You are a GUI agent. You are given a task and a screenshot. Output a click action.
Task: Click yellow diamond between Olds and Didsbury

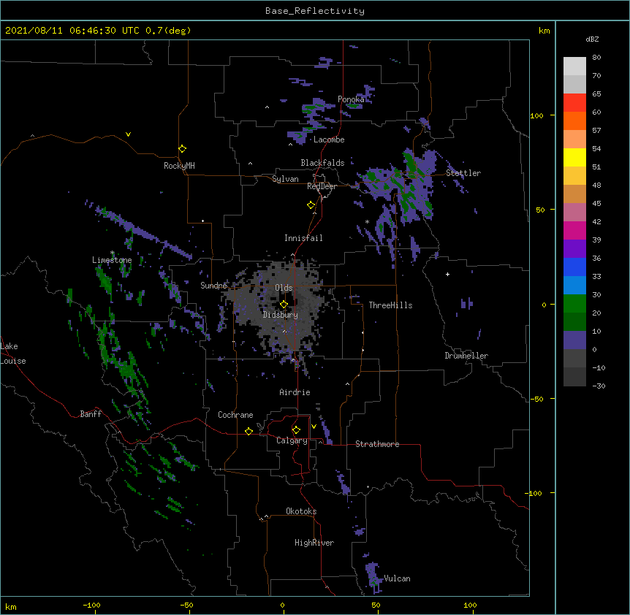pyautogui.click(x=284, y=305)
